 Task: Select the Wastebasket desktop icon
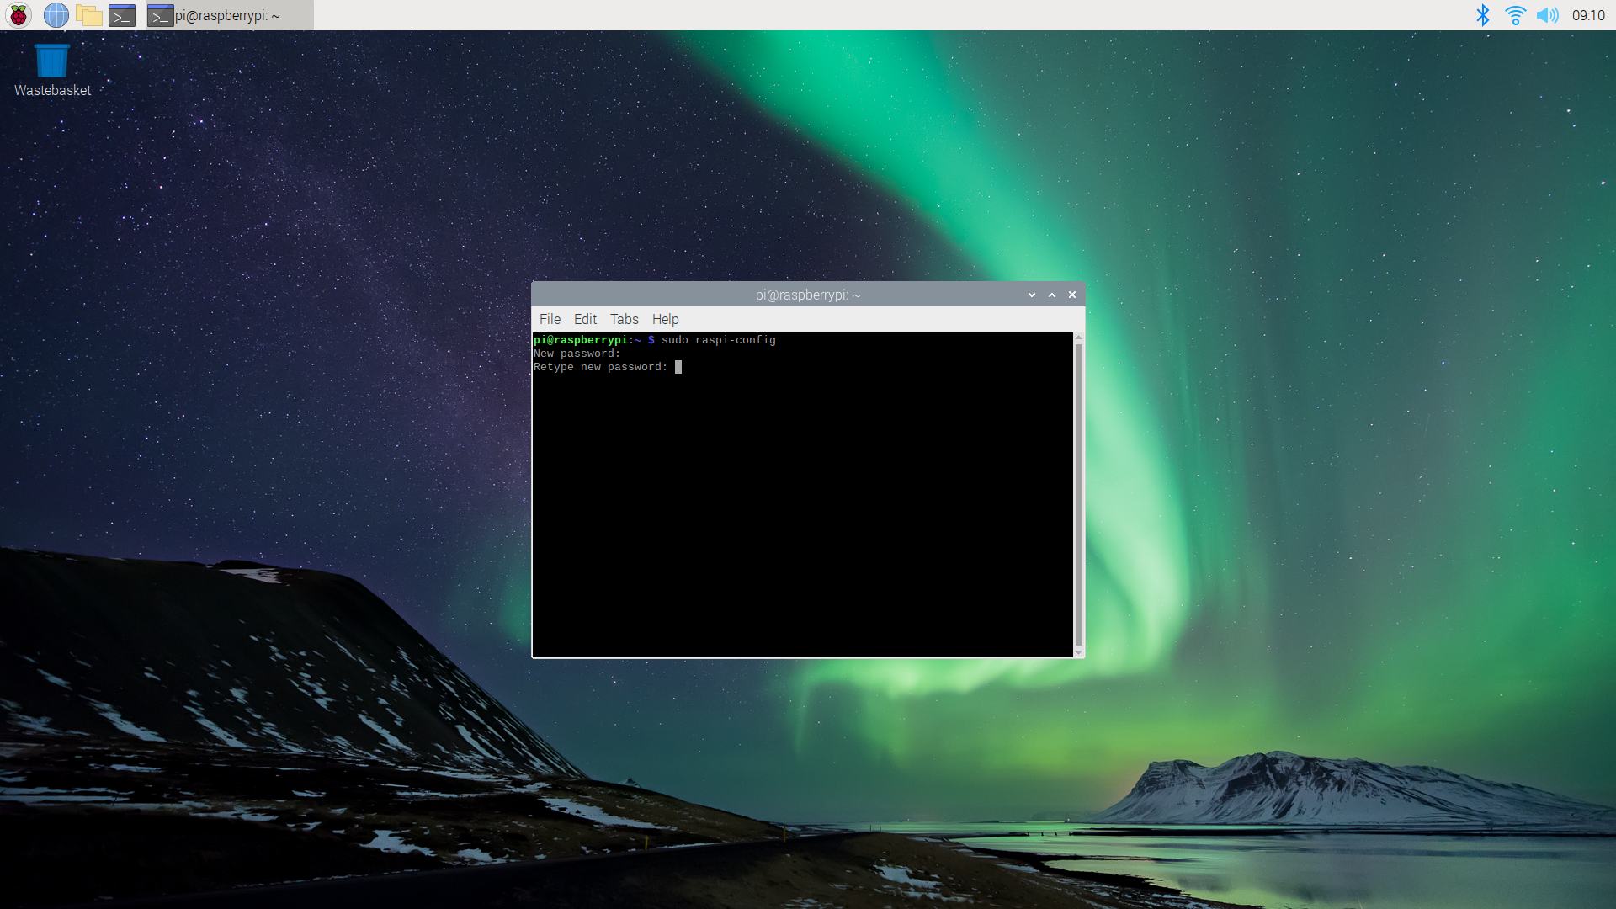click(52, 71)
